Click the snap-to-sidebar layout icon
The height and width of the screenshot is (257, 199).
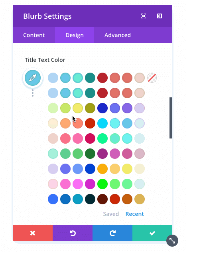[160, 16]
